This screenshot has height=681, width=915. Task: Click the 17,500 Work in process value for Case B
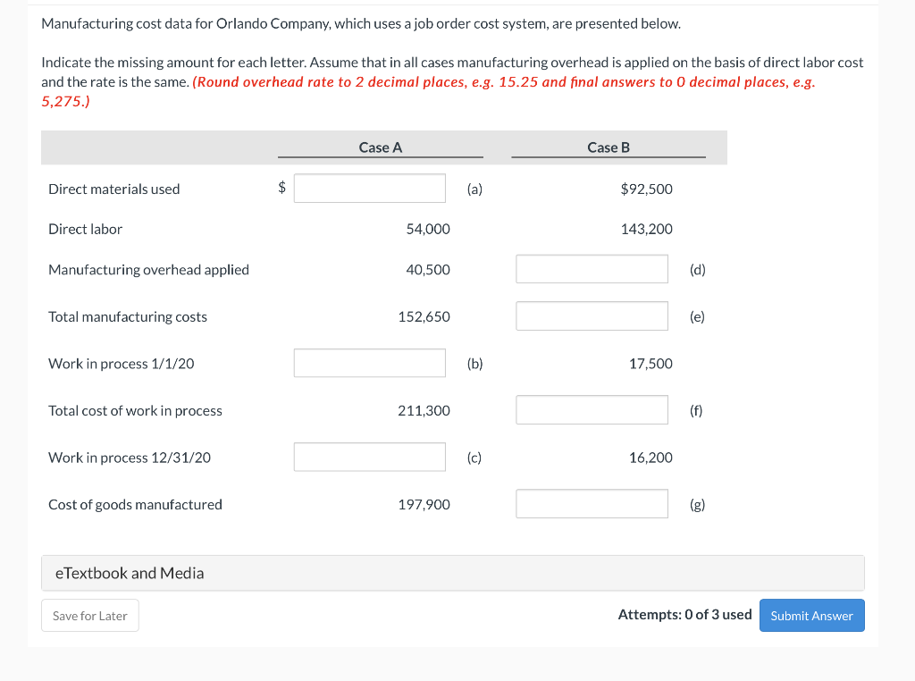(x=649, y=363)
